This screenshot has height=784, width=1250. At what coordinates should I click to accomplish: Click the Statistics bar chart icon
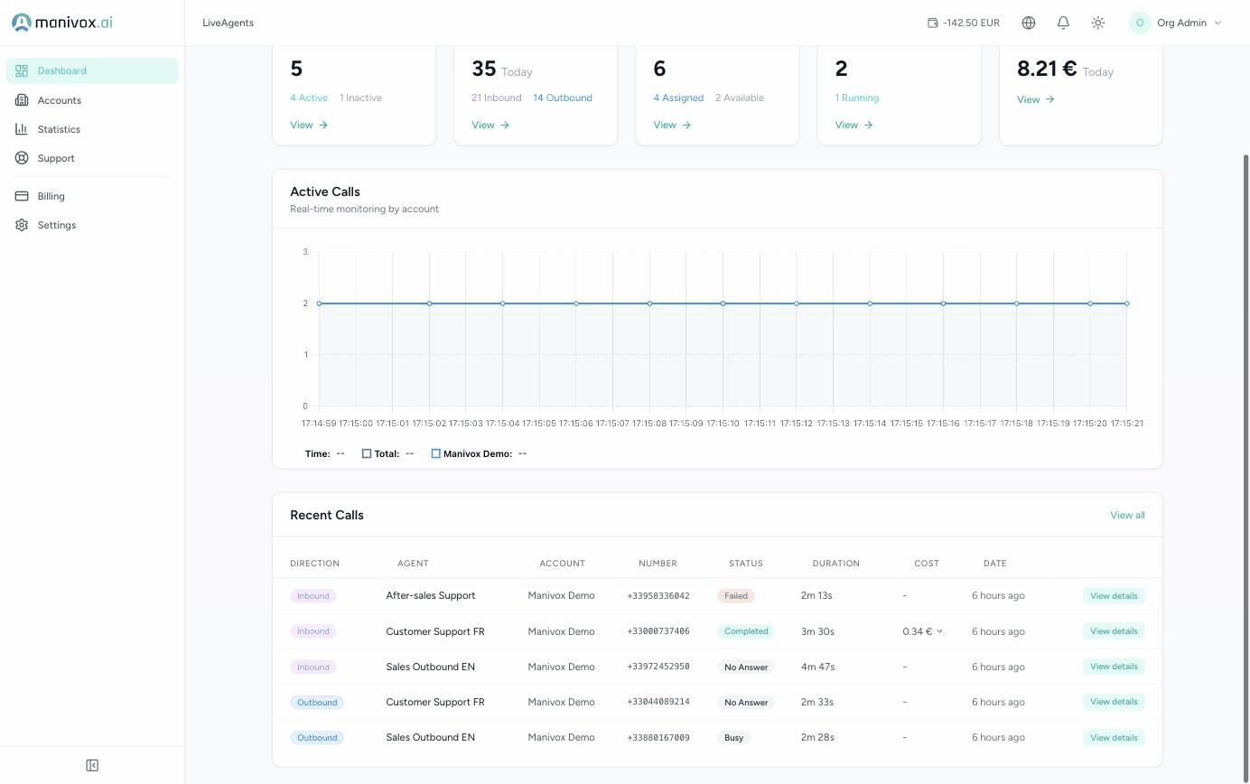tap(22, 129)
